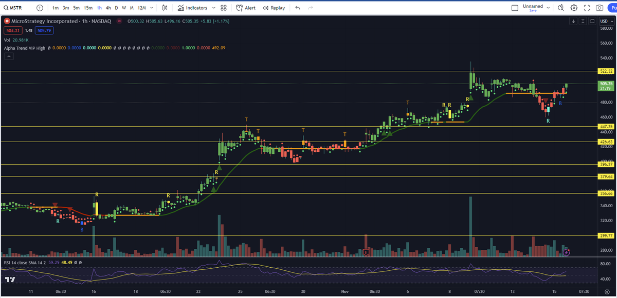Click the 447.35 price level label

click(606, 126)
